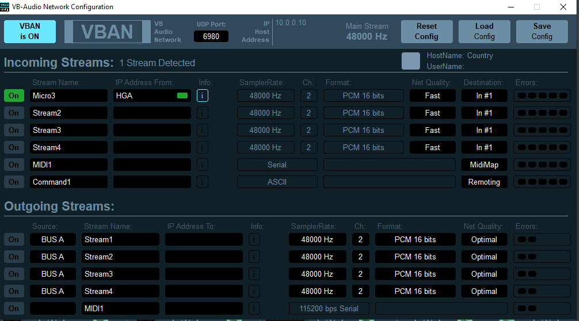This screenshot has width=580, height=321.
Task: Open the Destination selector for incoming Stream2
Action: click(x=484, y=113)
